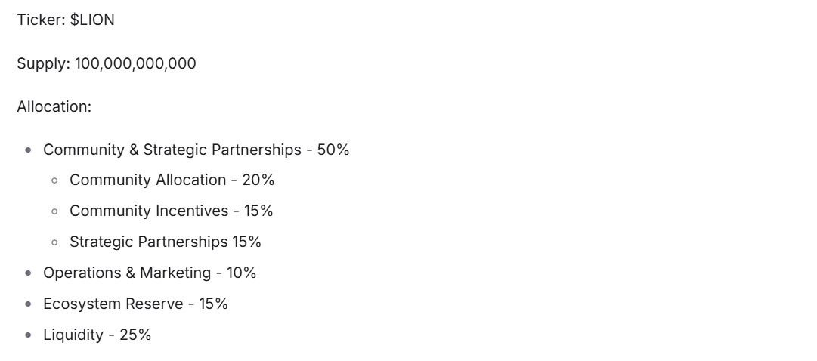Click the 10% Operations & Marketing value
The height and width of the screenshot is (361, 817).
point(242,273)
